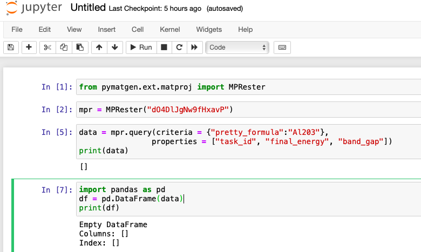Copy selected cells
Screen dimensions: 421x252
[x=64, y=47]
